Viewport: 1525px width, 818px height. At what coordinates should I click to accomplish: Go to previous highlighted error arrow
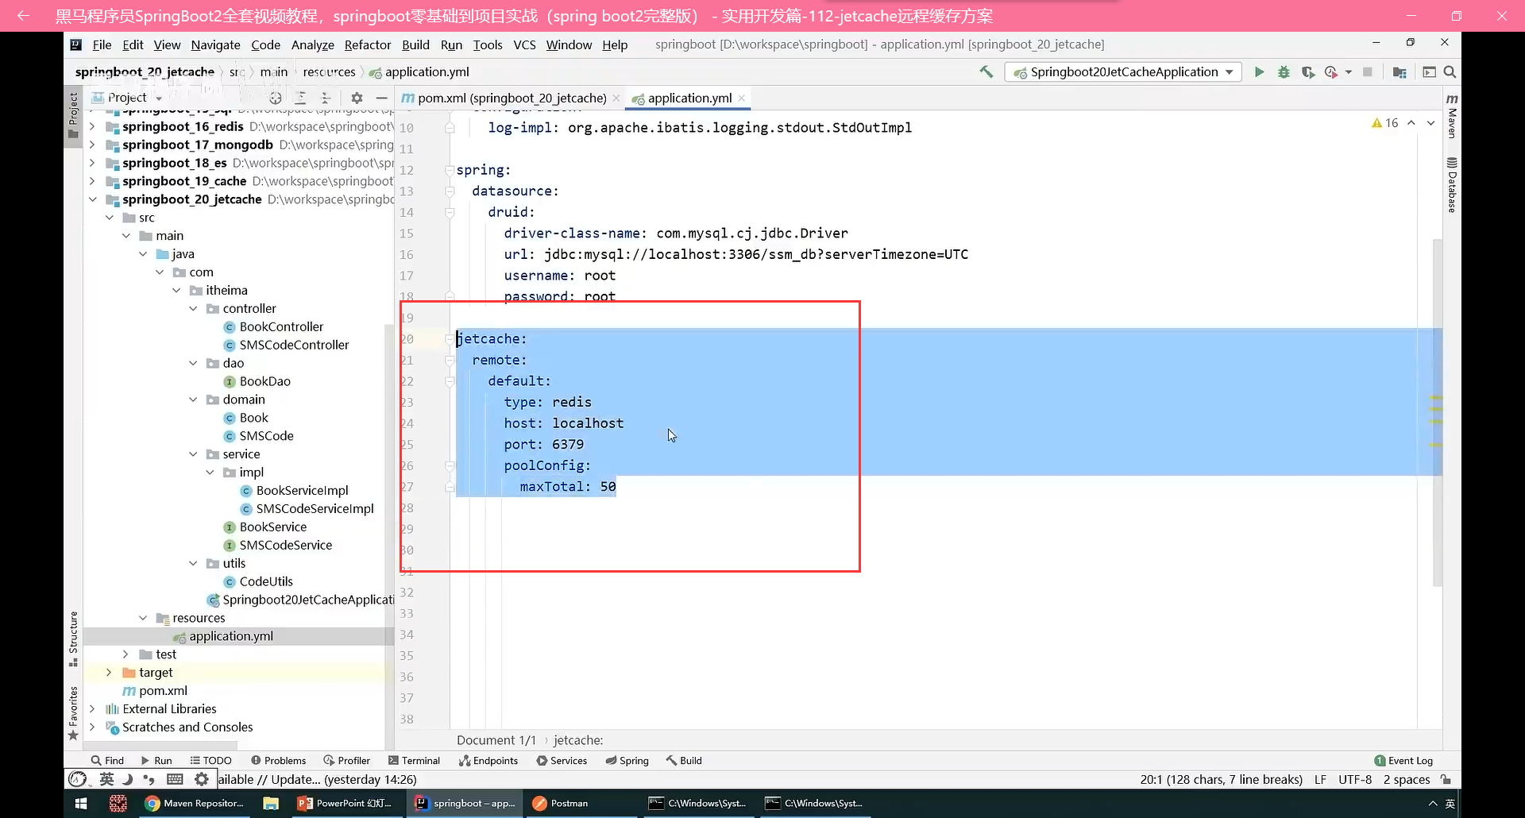pos(1411,123)
